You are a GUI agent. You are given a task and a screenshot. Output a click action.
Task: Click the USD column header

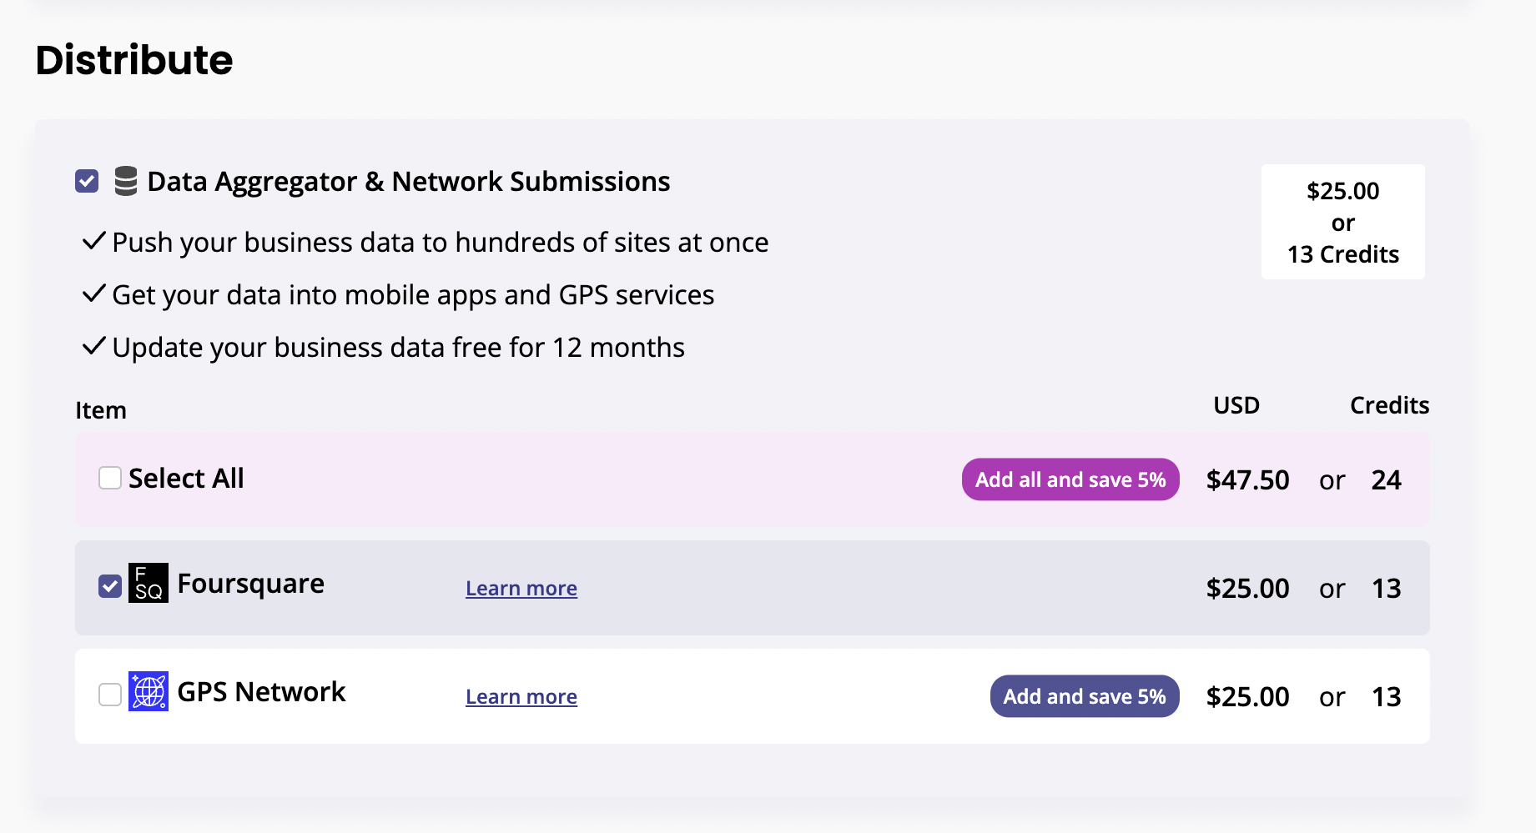1236,405
